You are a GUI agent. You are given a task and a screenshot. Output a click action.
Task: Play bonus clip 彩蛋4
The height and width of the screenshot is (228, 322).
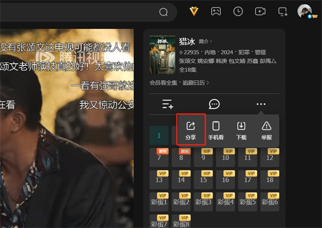point(225,202)
